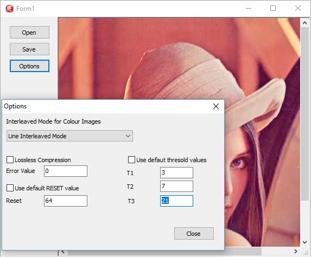Close the Options dialog with X

tap(216, 106)
